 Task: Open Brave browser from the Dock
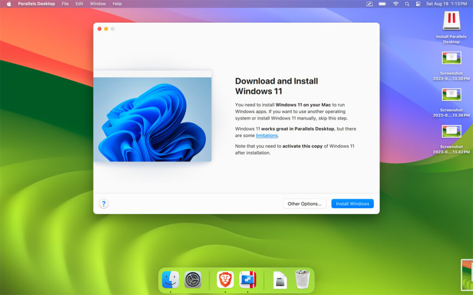tap(225, 279)
